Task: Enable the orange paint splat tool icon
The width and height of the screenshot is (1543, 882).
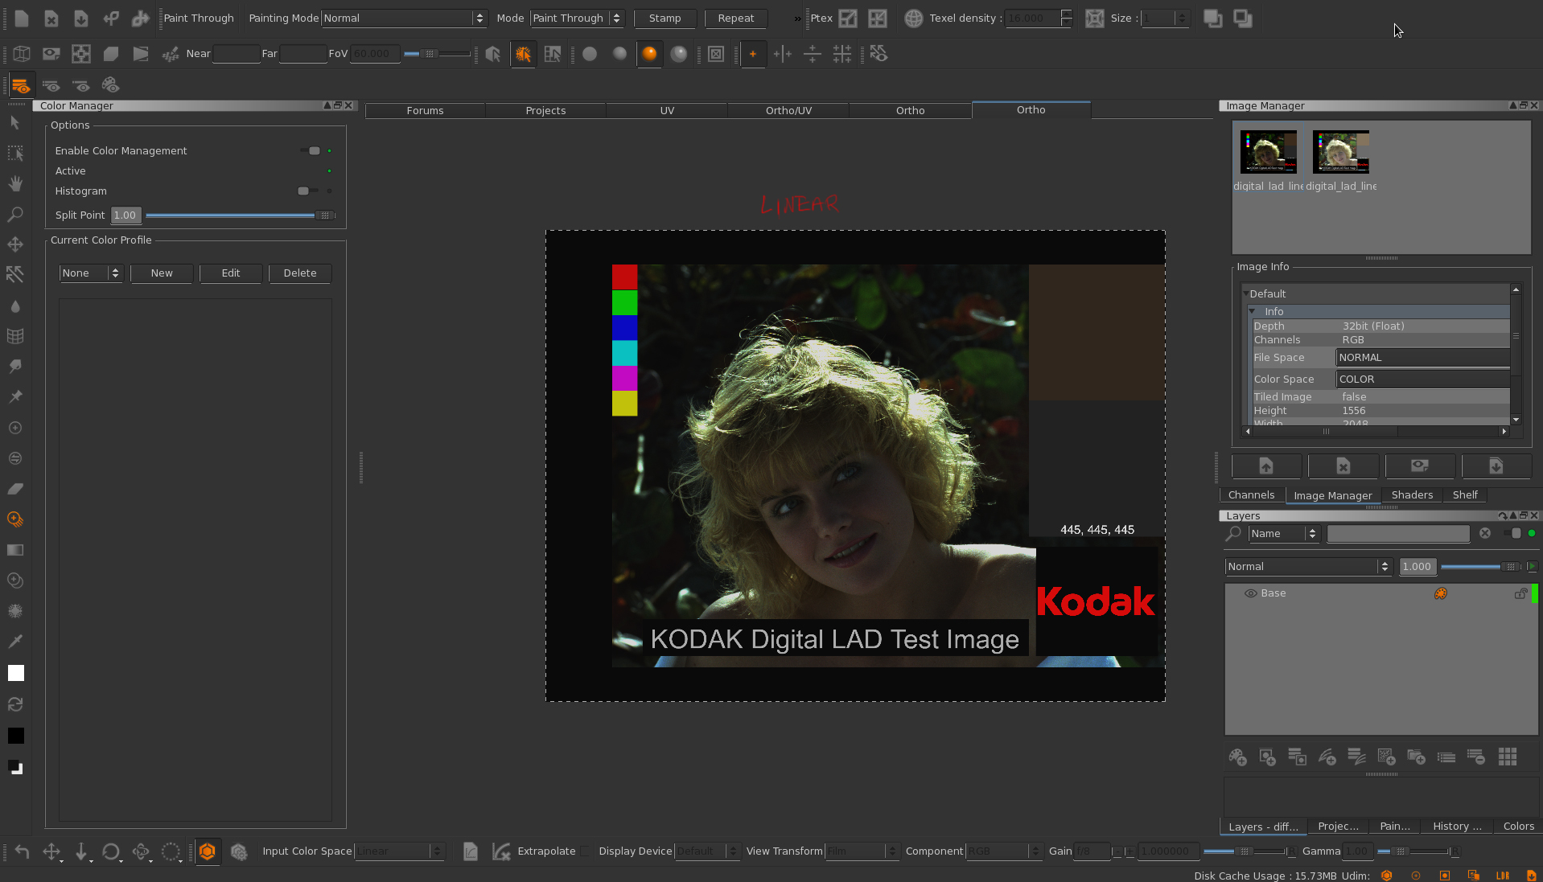Action: 523,54
